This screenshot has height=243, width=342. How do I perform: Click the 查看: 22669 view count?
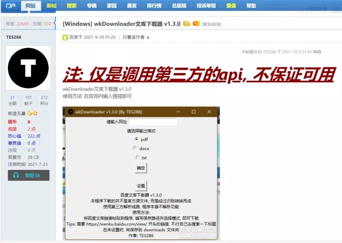click(17, 24)
